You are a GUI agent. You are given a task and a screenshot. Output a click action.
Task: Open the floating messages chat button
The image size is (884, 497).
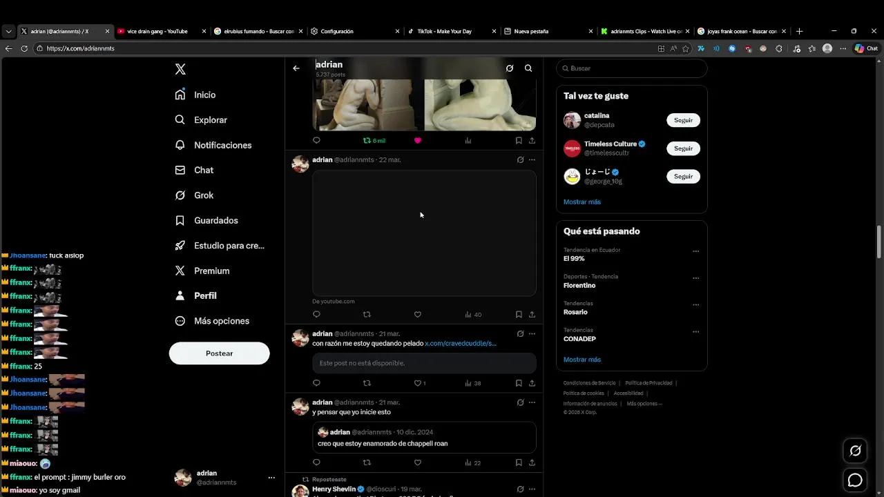[855, 480]
